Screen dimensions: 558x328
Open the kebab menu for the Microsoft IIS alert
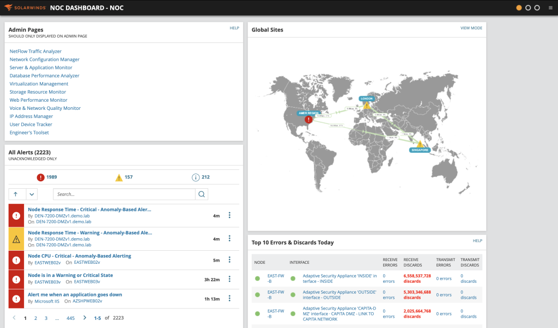[x=229, y=298]
